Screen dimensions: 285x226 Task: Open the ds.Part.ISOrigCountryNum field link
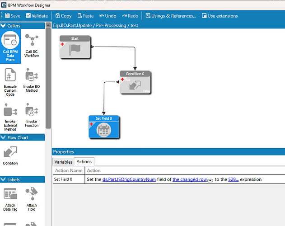[x=129, y=179]
